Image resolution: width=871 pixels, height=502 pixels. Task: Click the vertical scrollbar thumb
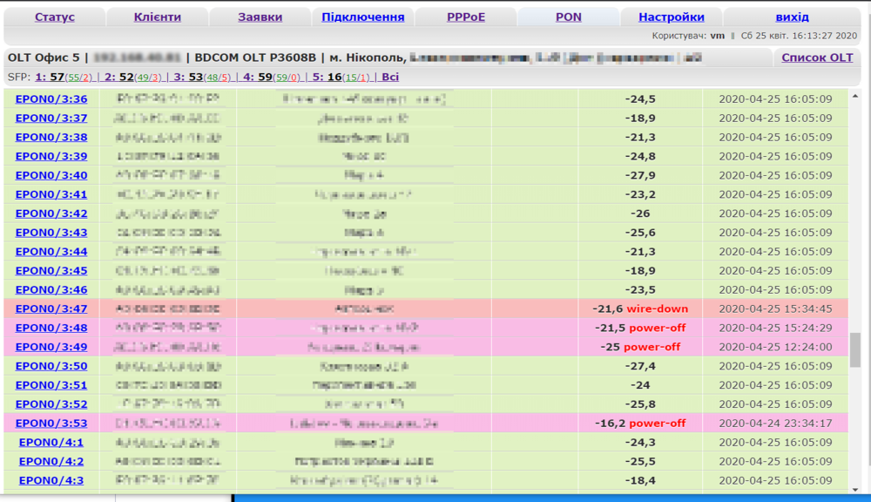pos(855,349)
